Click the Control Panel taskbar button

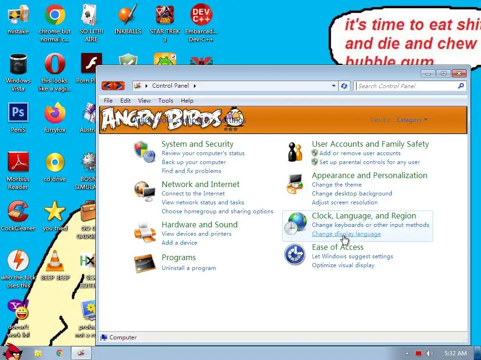pyautogui.click(x=81, y=353)
